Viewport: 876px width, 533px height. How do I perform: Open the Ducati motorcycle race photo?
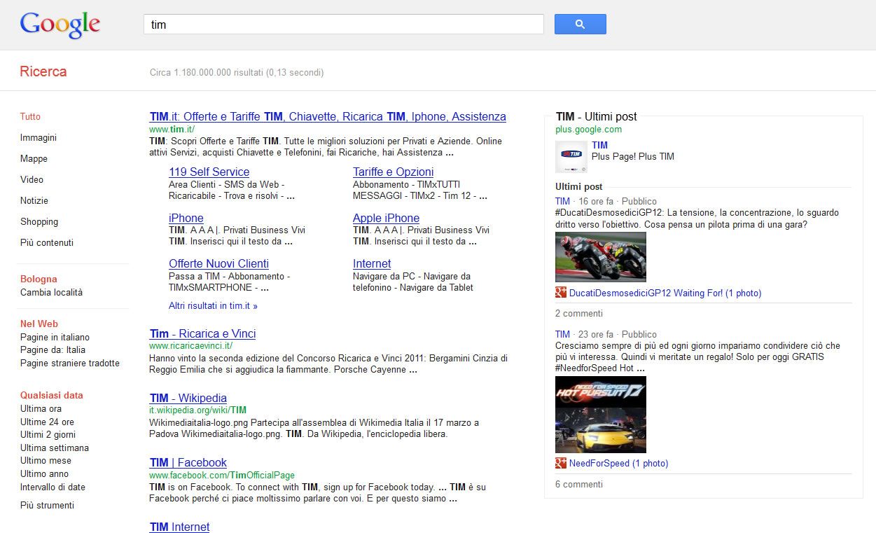coord(600,257)
